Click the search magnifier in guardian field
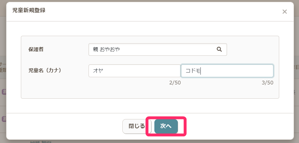The image size is (299, 143). tap(219, 50)
